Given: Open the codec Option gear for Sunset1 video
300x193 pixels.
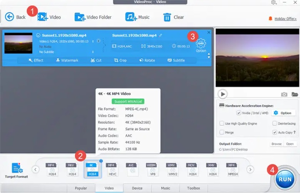Looking at the screenshot, I should point(201,45).
